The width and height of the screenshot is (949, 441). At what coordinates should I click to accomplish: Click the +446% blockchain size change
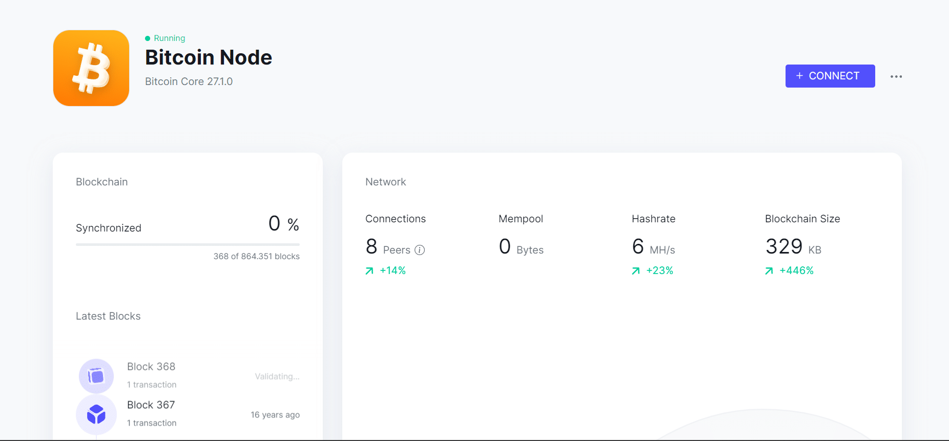point(797,270)
